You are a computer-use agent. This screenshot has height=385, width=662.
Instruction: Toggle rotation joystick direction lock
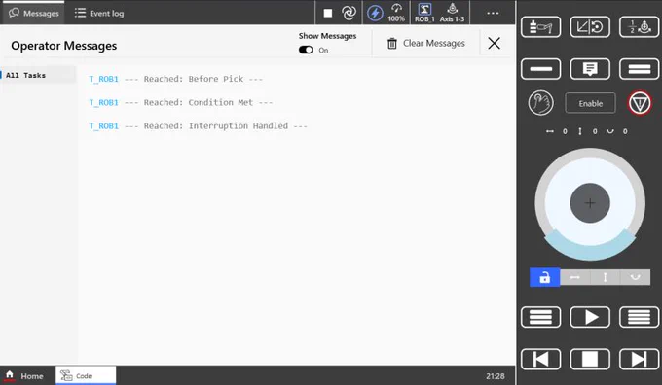click(636, 277)
